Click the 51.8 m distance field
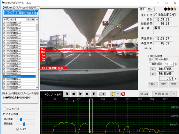Viewport: 179px width, 134px height. [x=166, y=78]
